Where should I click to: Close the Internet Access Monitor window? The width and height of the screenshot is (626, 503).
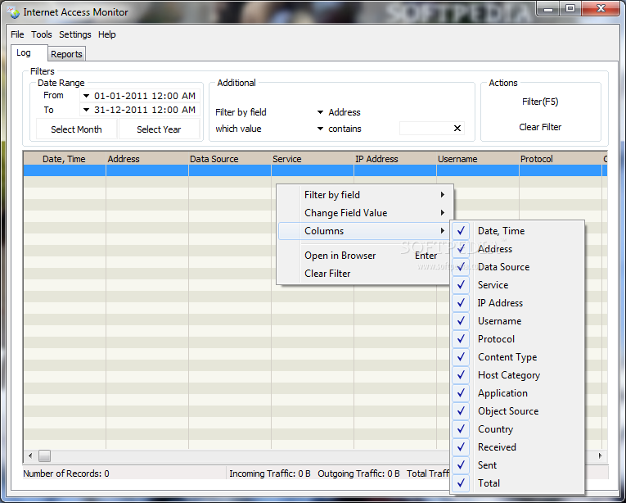[601, 9]
